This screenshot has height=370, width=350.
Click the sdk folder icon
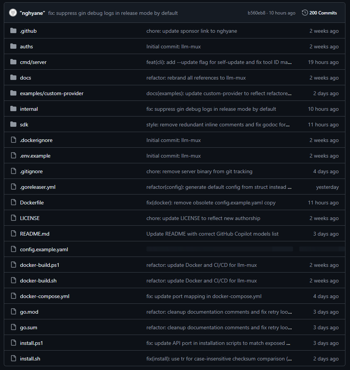coord(13,124)
